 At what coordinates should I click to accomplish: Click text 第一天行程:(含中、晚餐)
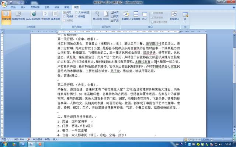(x=77, y=39)
